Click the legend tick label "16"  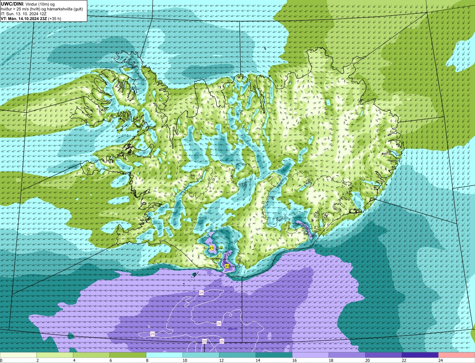(294, 360)
